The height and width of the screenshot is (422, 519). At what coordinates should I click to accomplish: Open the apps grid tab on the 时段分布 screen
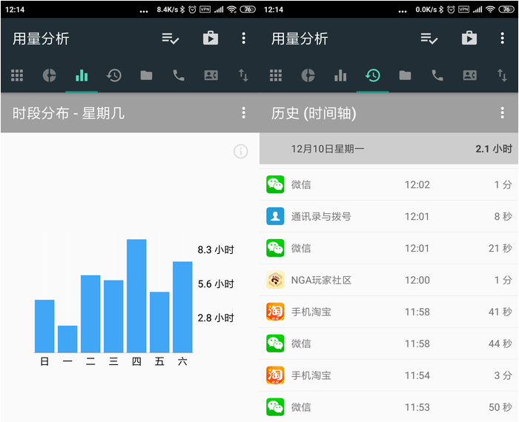(x=17, y=75)
